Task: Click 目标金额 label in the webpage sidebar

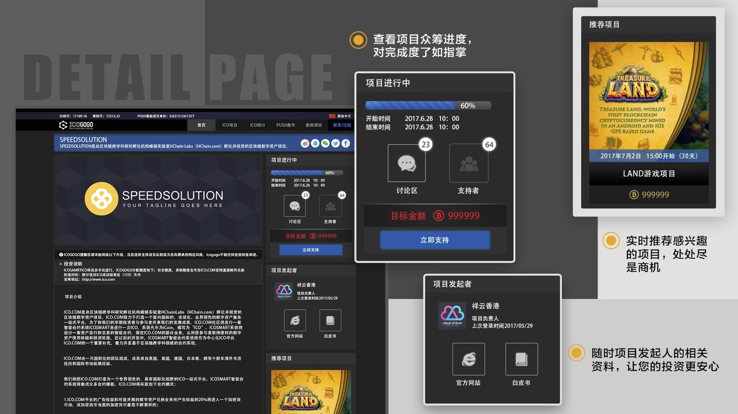Action: coord(296,236)
